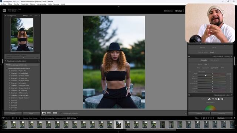Select the reference view icon in toolbar
This screenshot has width=237, height=133.
[x=49, y=113]
